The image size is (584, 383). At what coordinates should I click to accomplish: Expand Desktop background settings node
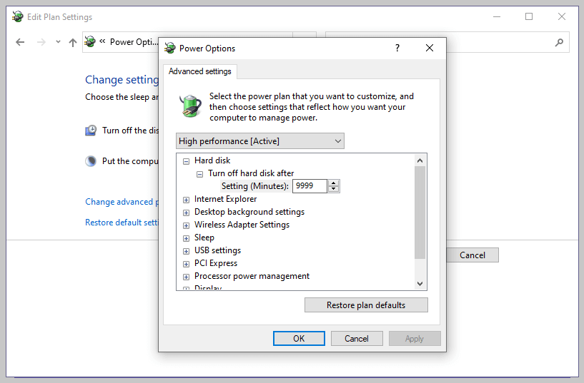pos(187,213)
